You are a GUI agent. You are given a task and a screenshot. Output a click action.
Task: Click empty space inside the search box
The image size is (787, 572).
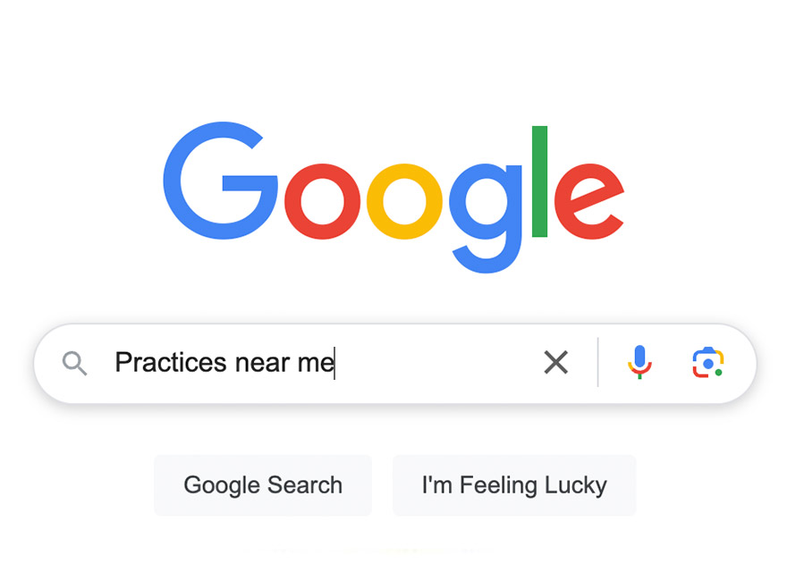[x=436, y=362]
